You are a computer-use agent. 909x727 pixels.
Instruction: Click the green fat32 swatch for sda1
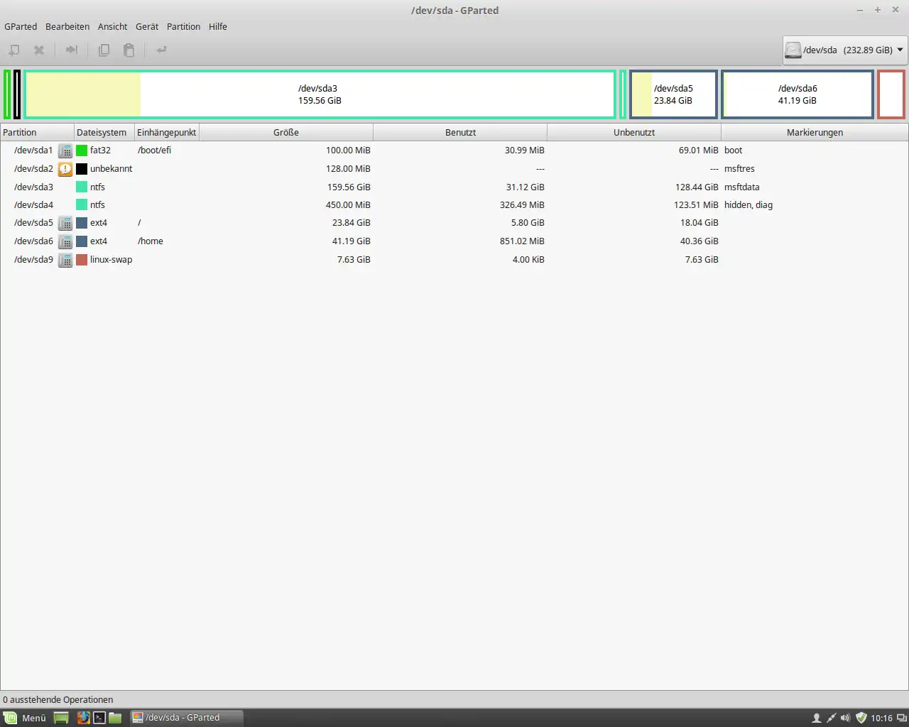point(82,151)
